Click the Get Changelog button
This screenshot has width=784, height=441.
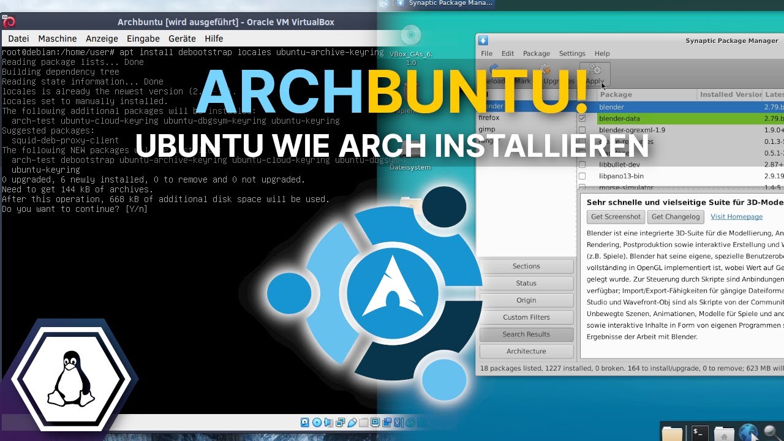click(x=676, y=216)
